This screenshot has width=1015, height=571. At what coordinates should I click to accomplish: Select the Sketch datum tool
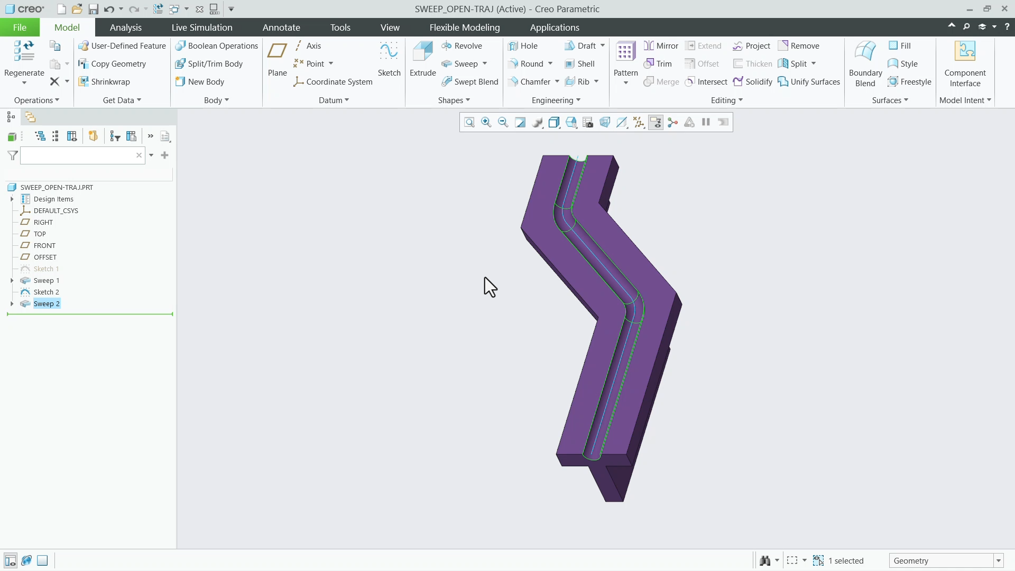(389, 59)
